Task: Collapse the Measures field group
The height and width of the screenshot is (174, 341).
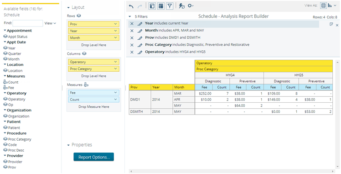Action: (x=5, y=76)
